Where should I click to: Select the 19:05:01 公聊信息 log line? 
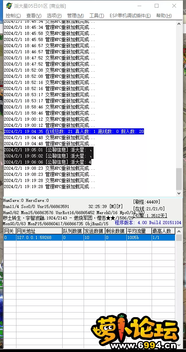[x=49, y=150]
